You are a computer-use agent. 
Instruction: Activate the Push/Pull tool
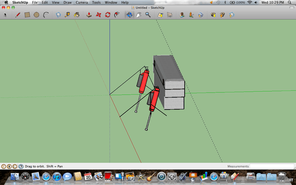coord(89,15)
